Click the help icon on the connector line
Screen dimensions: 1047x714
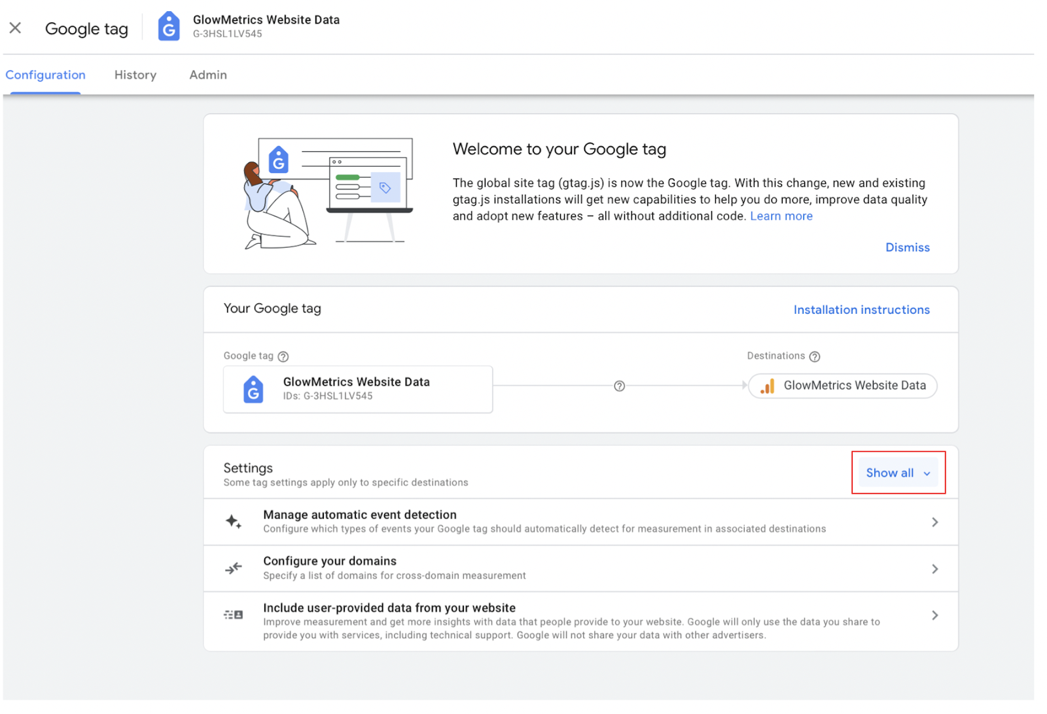point(620,386)
